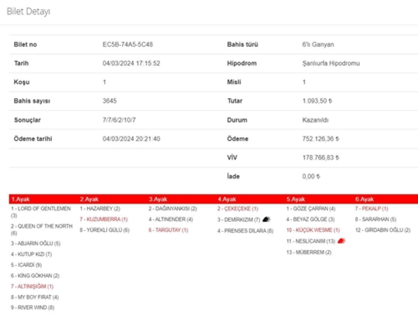The image size is (418, 316).
Task: Click the Şanlıurfa Hipodromu value
Action: [330, 63]
